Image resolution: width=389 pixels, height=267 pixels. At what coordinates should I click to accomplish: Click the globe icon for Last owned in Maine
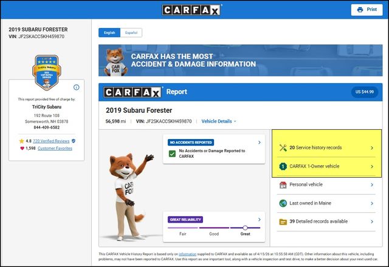point(283,203)
